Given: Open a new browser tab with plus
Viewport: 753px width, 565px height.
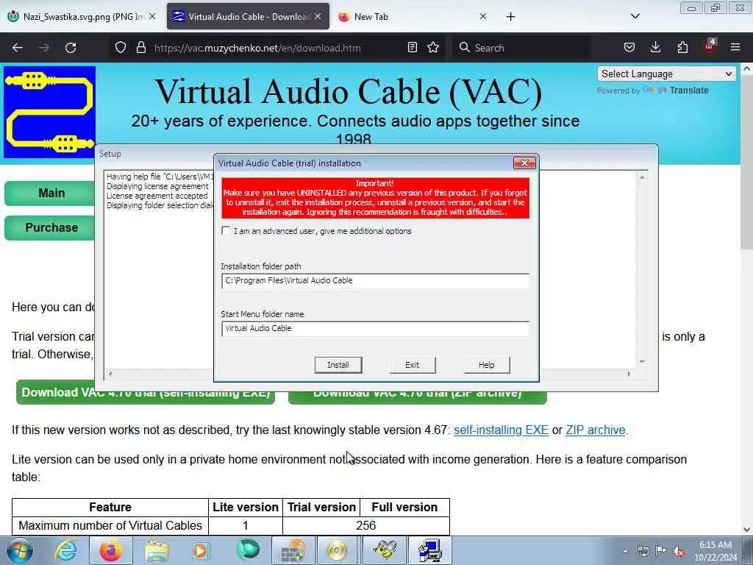Looking at the screenshot, I should pyautogui.click(x=510, y=17).
